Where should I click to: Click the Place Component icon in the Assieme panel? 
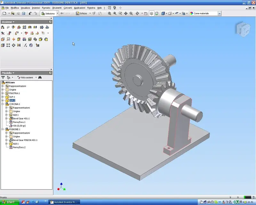coord(3,27)
